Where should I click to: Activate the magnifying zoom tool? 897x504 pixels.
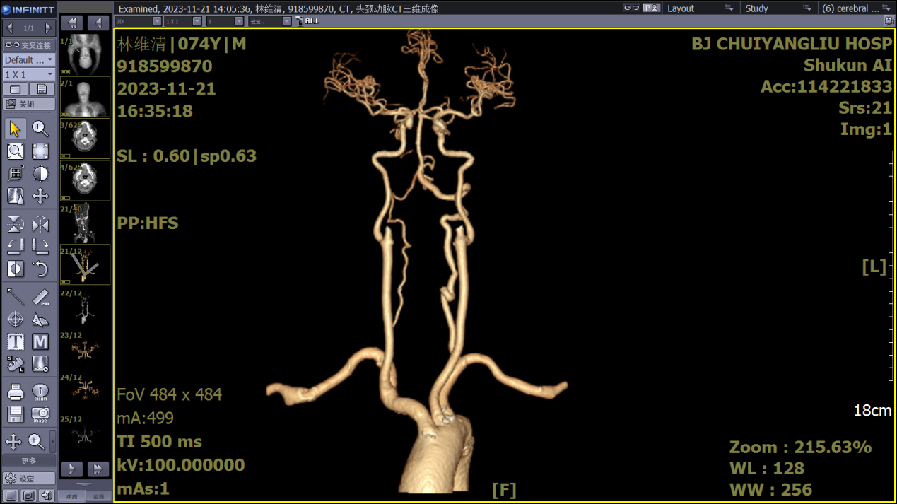click(x=40, y=129)
